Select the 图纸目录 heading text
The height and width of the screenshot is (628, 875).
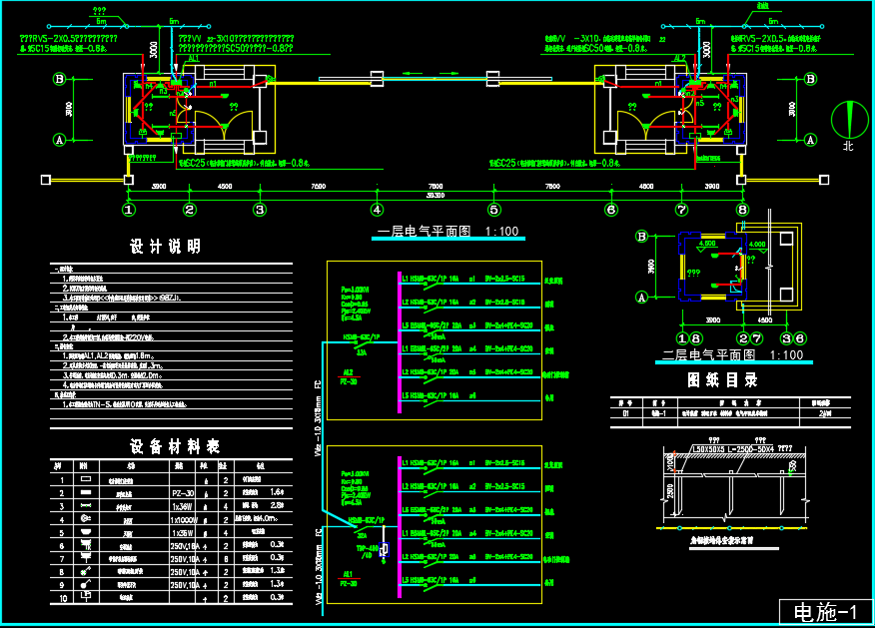(722, 380)
